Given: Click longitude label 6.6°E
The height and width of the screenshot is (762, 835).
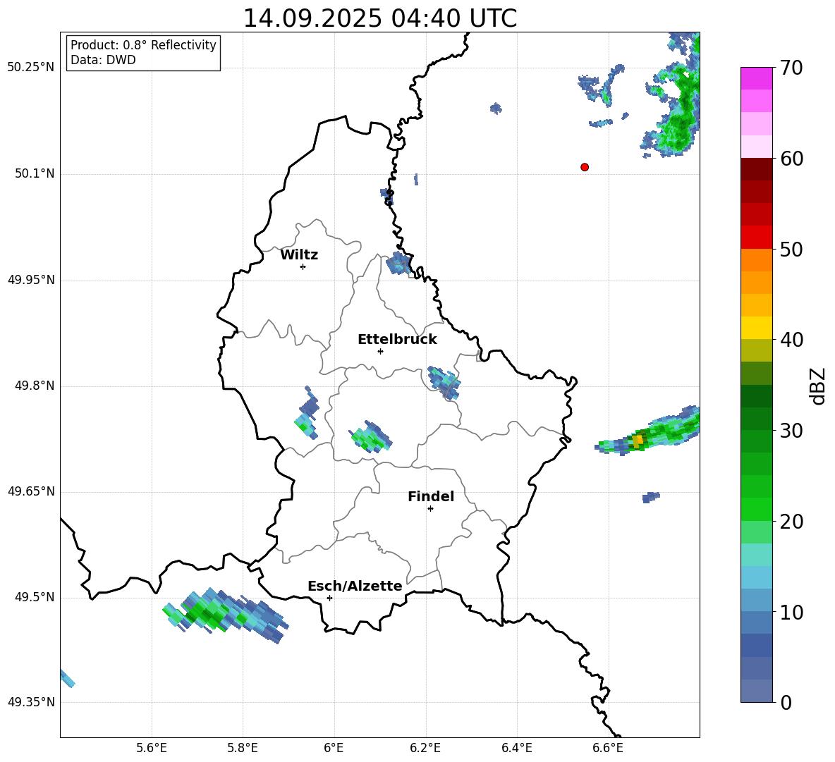Looking at the screenshot, I should [x=608, y=748].
